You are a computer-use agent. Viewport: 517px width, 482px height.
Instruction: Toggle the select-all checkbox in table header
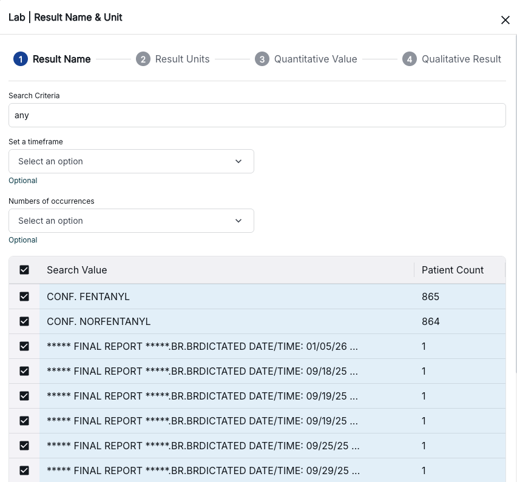click(24, 270)
